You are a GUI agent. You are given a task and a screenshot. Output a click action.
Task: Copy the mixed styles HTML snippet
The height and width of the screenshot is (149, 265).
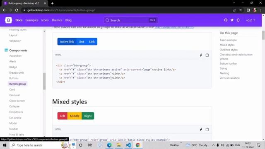207,130
